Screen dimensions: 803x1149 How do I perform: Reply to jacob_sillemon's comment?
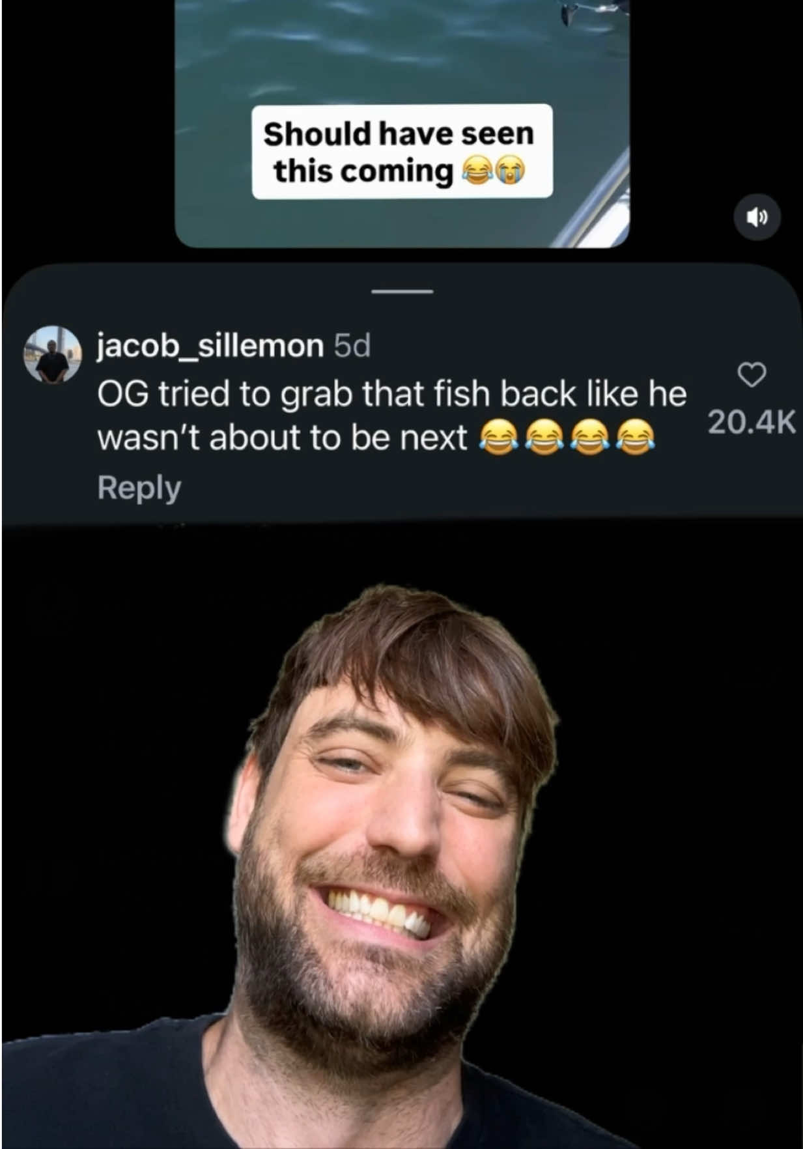pyautogui.click(x=139, y=488)
